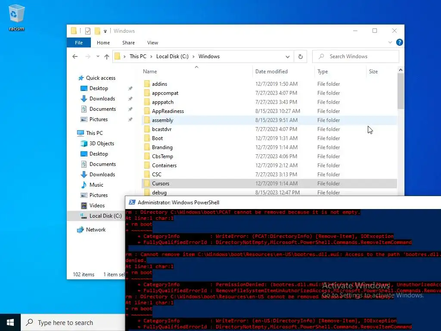Select Music in the navigation pane

(96, 185)
